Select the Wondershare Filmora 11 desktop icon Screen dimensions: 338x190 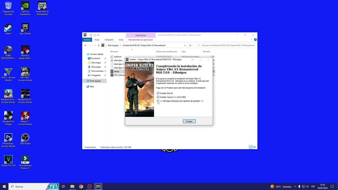[x=25, y=162]
